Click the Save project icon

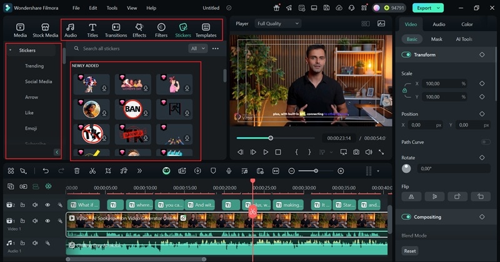(x=326, y=8)
